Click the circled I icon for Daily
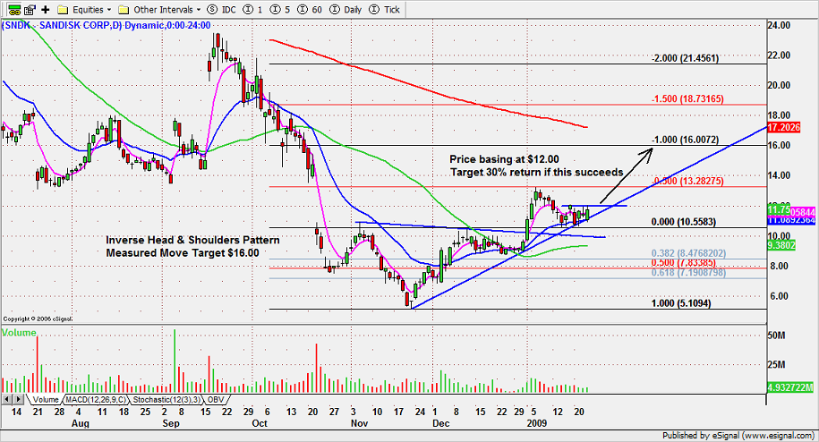This screenshot has height=442, width=819. click(335, 9)
